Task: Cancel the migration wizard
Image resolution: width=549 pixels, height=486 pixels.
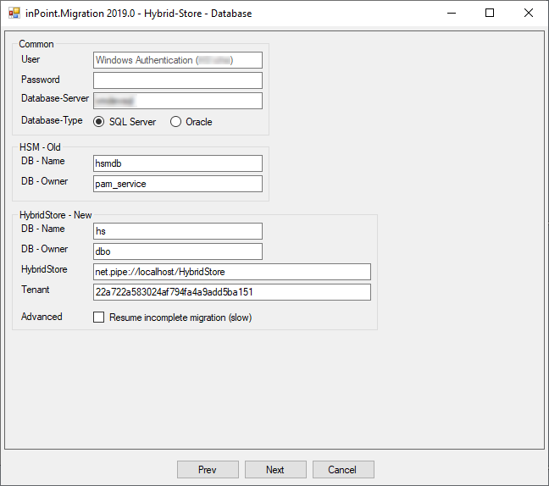Action: [x=343, y=470]
